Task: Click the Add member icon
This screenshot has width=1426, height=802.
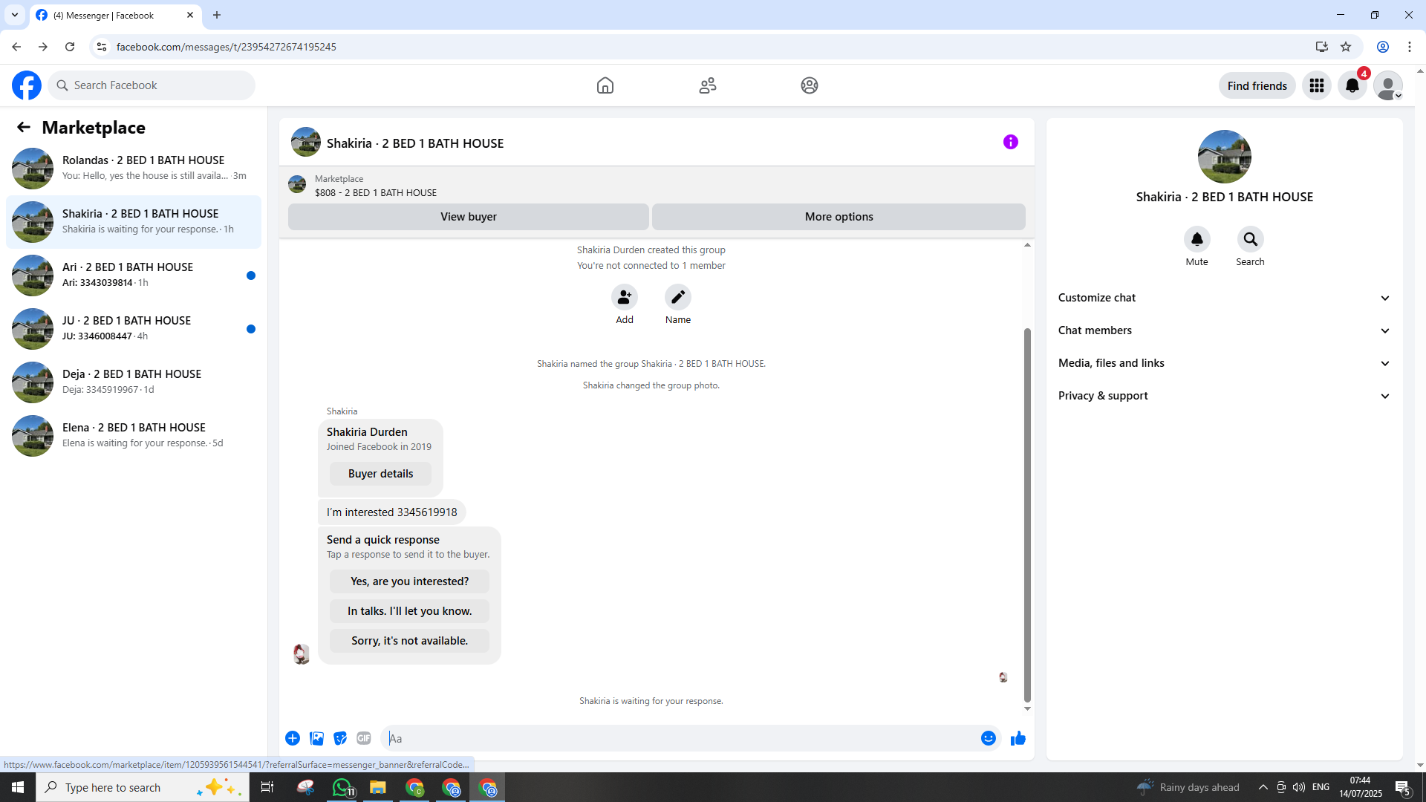Action: (624, 297)
